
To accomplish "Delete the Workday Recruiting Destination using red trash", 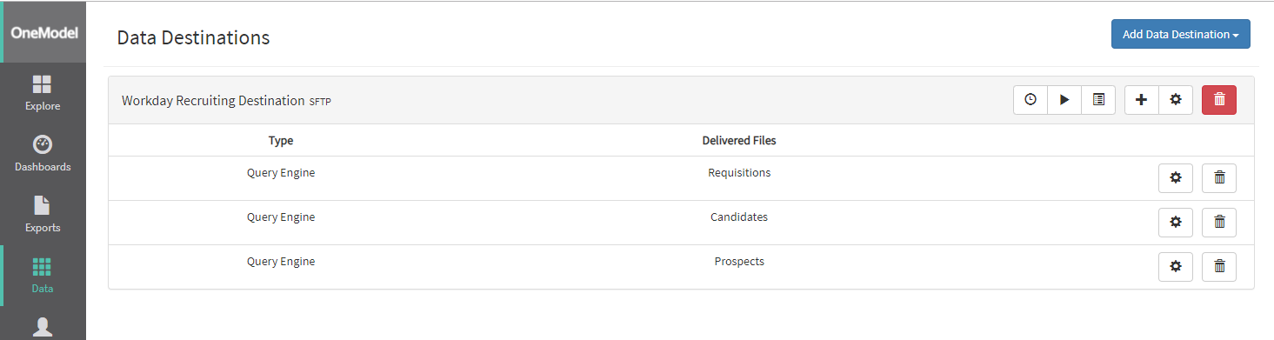I will 1219,100.
